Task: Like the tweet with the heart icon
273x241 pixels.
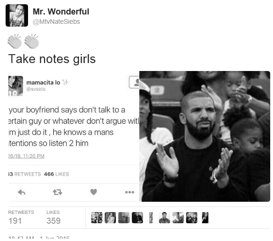Action: 93,192
